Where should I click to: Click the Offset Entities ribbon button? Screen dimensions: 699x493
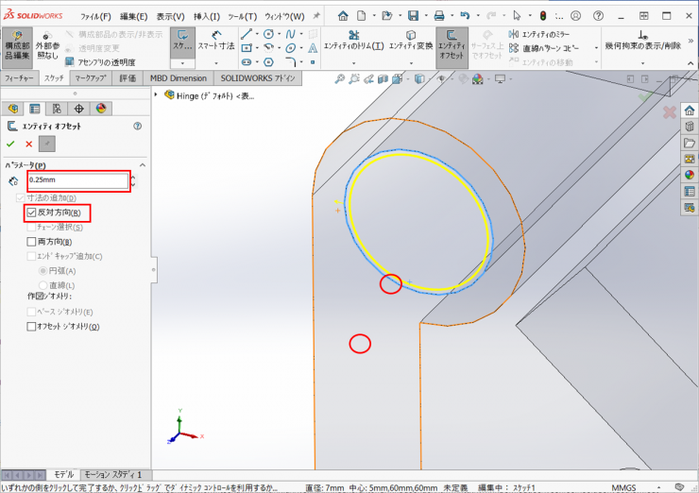point(452,43)
